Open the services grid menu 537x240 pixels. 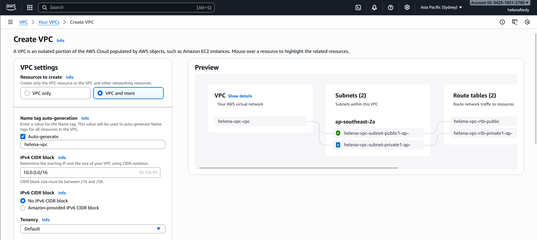30,8
